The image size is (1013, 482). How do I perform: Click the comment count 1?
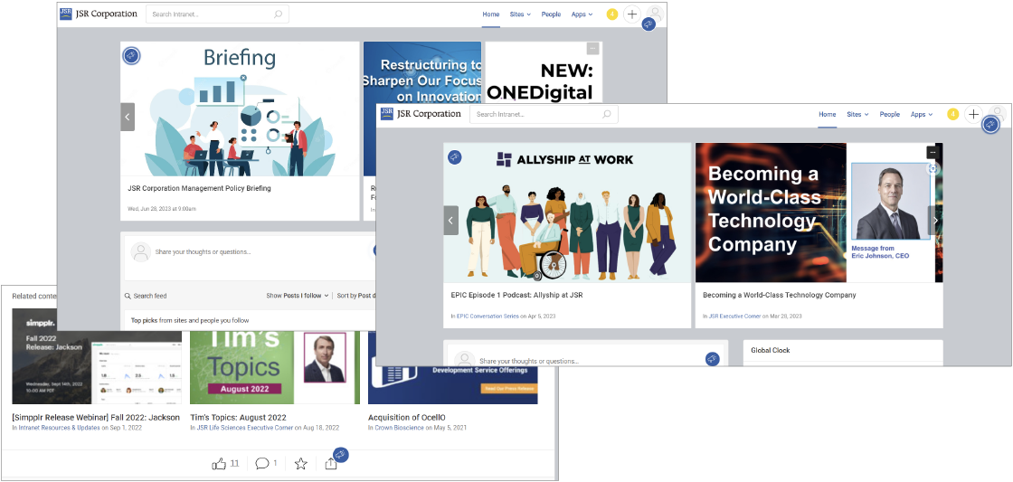(x=275, y=463)
